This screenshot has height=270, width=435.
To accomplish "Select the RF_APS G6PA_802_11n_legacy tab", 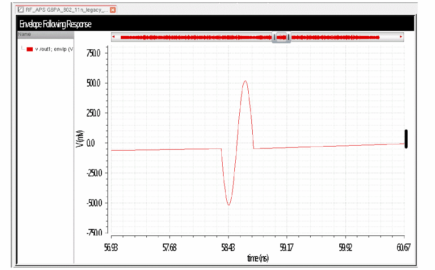I will 66,10.
